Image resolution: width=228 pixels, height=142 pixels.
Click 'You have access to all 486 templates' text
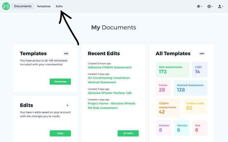(x=44, y=62)
